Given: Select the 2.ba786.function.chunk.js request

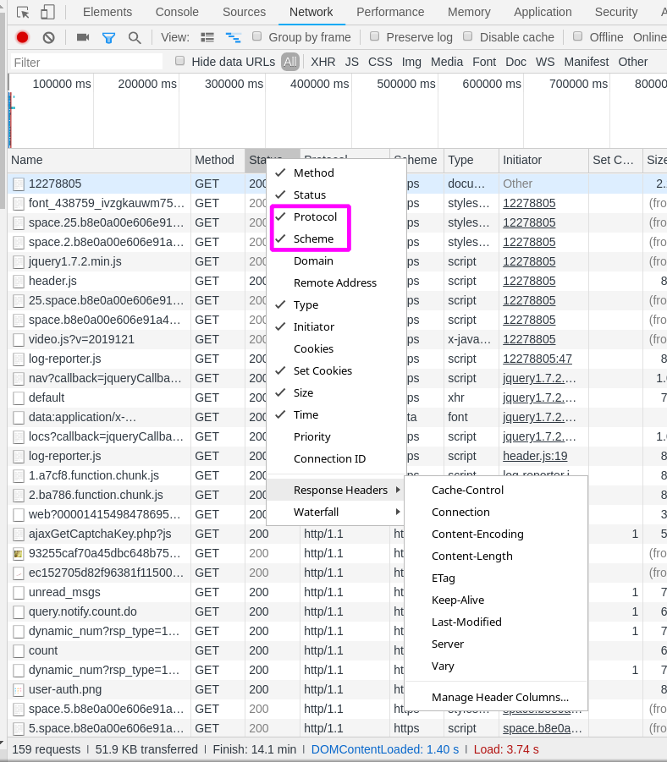Looking at the screenshot, I should (96, 496).
